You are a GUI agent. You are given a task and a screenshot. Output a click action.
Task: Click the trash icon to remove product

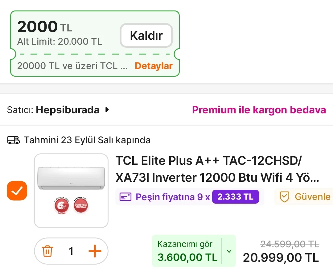click(x=47, y=251)
